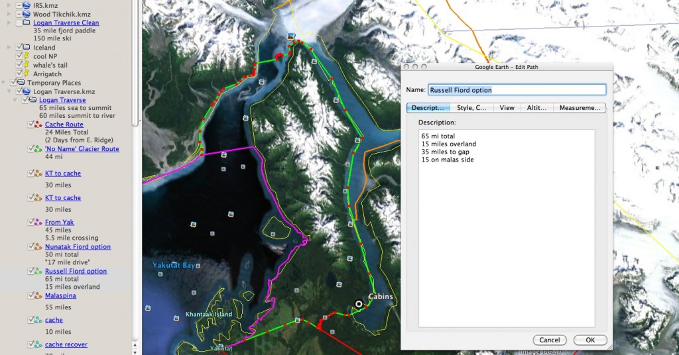Click the whale's tail yellow pushpin icon
The height and width of the screenshot is (355, 679).
pos(27,65)
